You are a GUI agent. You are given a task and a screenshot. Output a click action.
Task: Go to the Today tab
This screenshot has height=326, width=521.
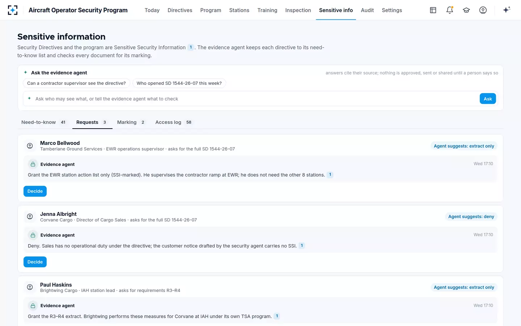(x=152, y=10)
